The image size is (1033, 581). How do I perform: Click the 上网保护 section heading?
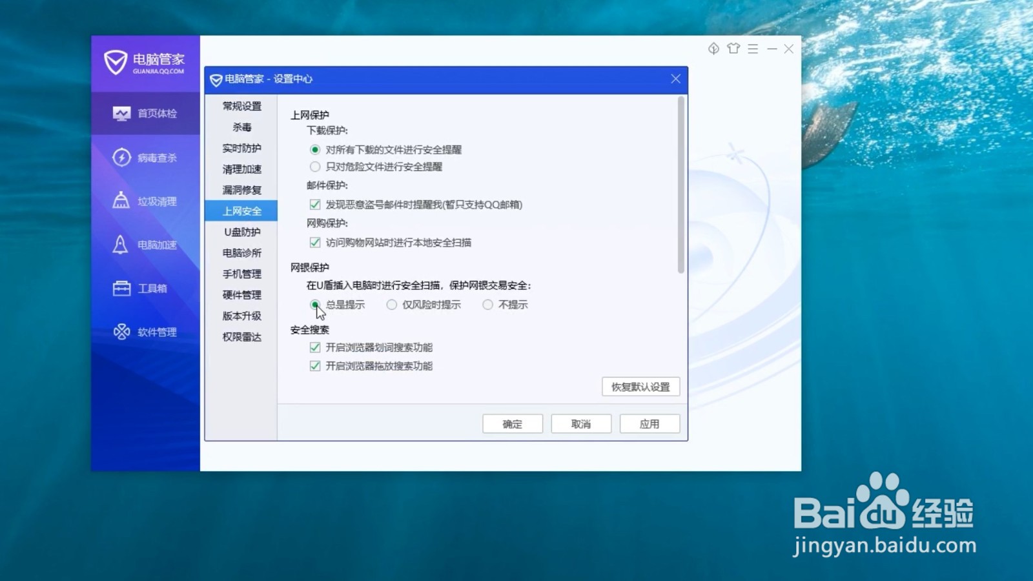310,115
